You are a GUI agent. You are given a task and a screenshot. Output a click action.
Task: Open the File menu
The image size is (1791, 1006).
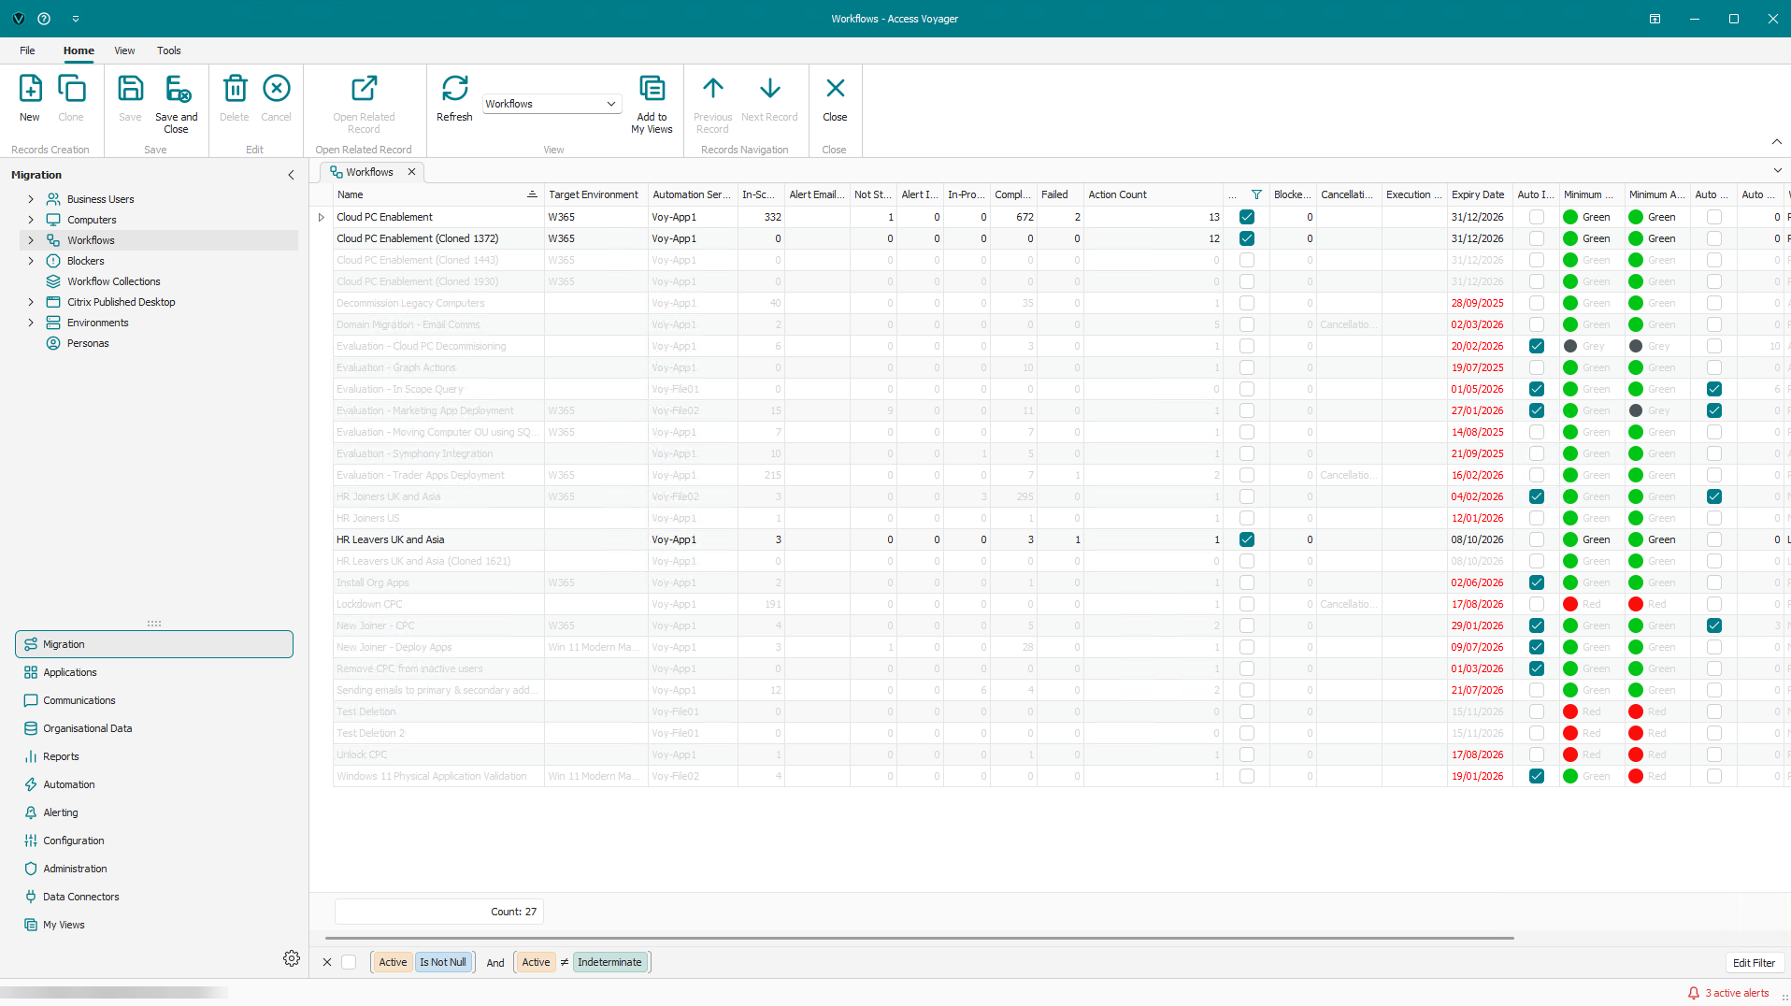click(x=27, y=50)
